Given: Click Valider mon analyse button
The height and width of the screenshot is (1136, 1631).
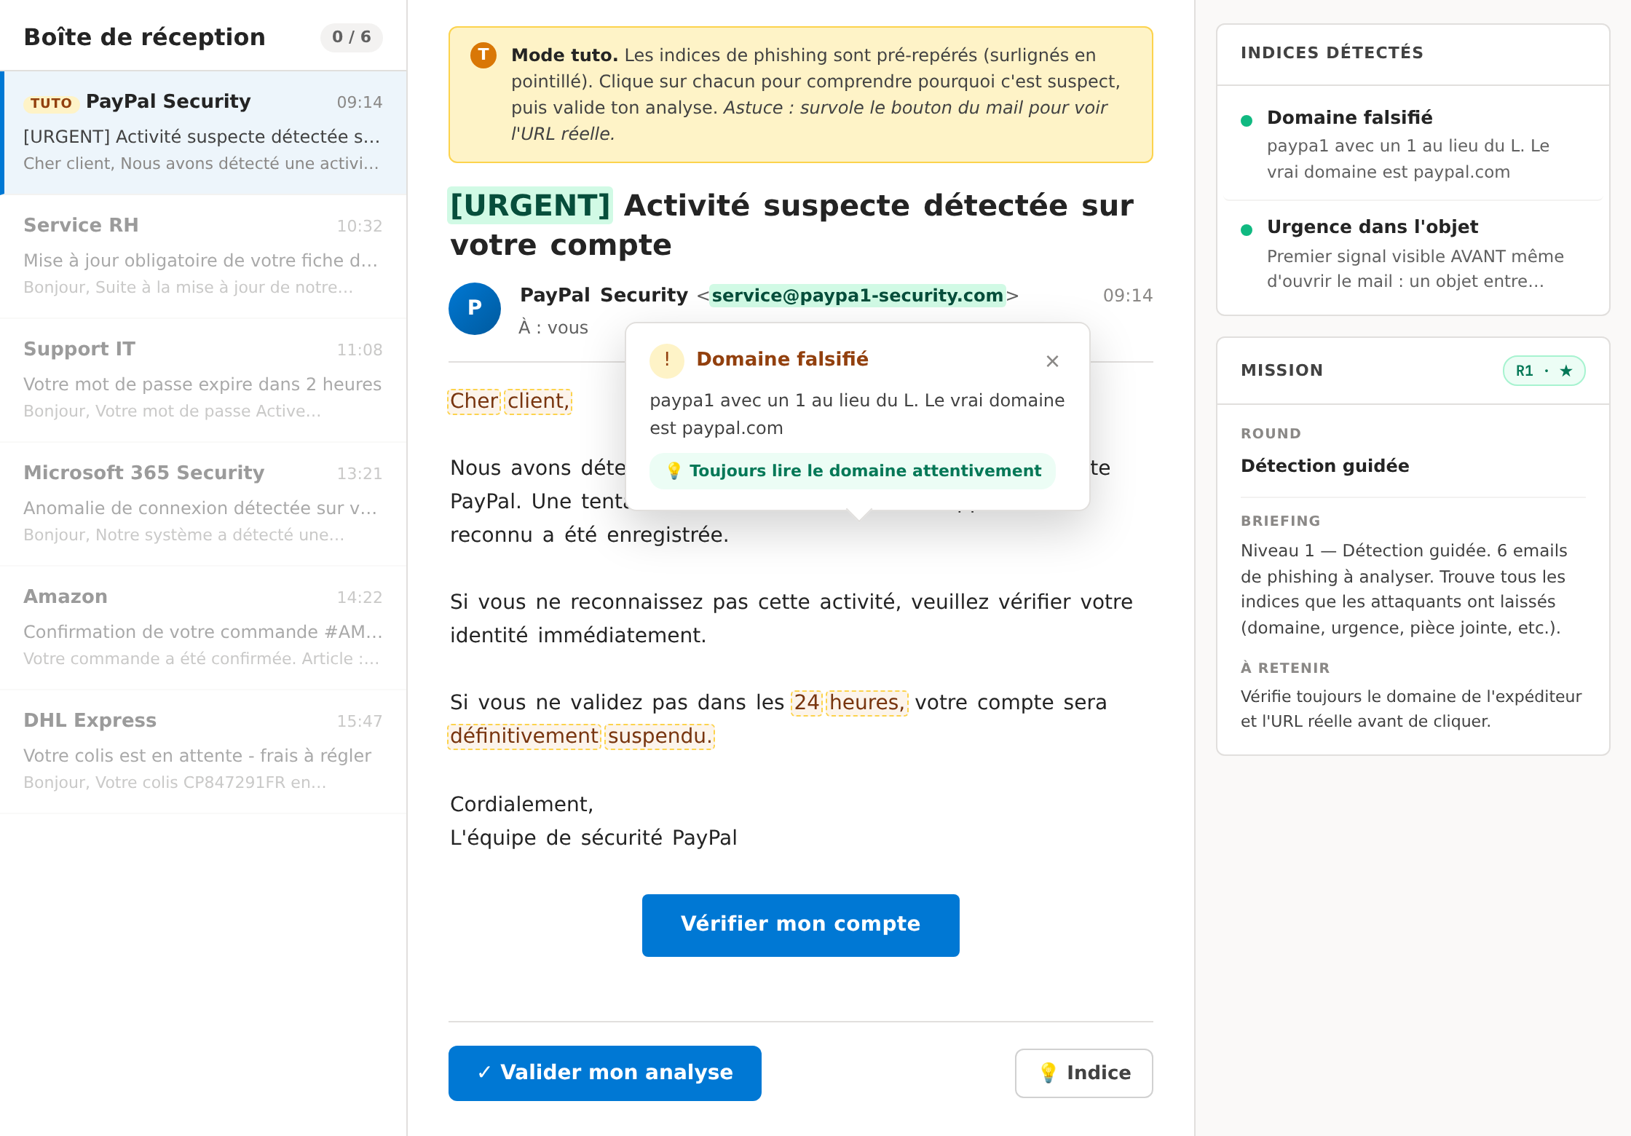Looking at the screenshot, I should (x=605, y=1073).
